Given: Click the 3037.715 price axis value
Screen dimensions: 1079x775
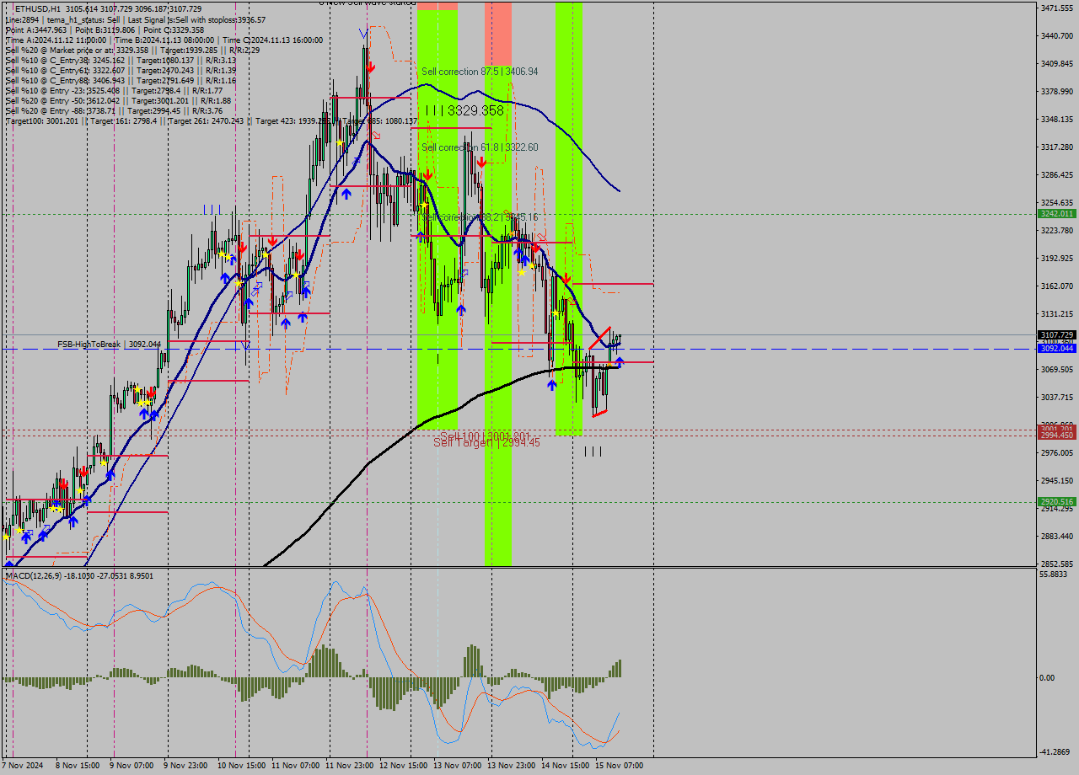Looking at the screenshot, I should (1056, 397).
